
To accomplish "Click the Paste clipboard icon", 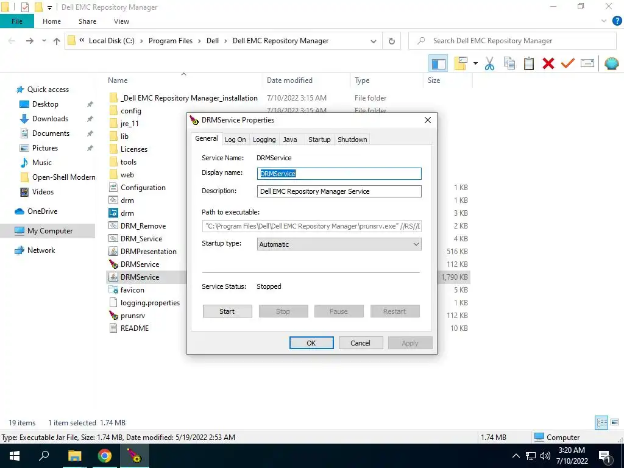I will point(528,63).
